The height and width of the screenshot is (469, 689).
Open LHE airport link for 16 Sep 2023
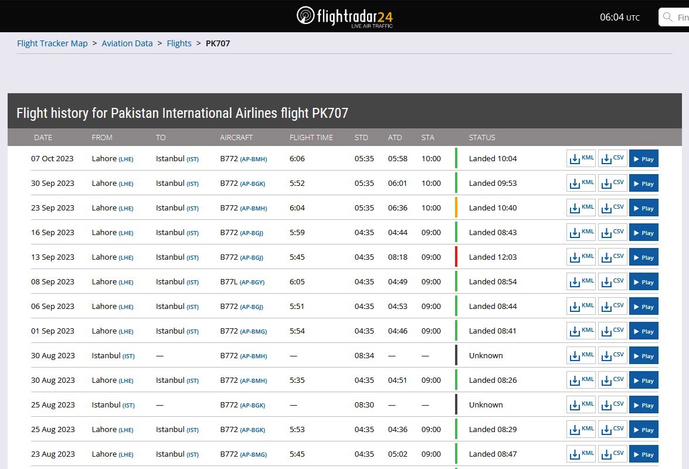126,233
